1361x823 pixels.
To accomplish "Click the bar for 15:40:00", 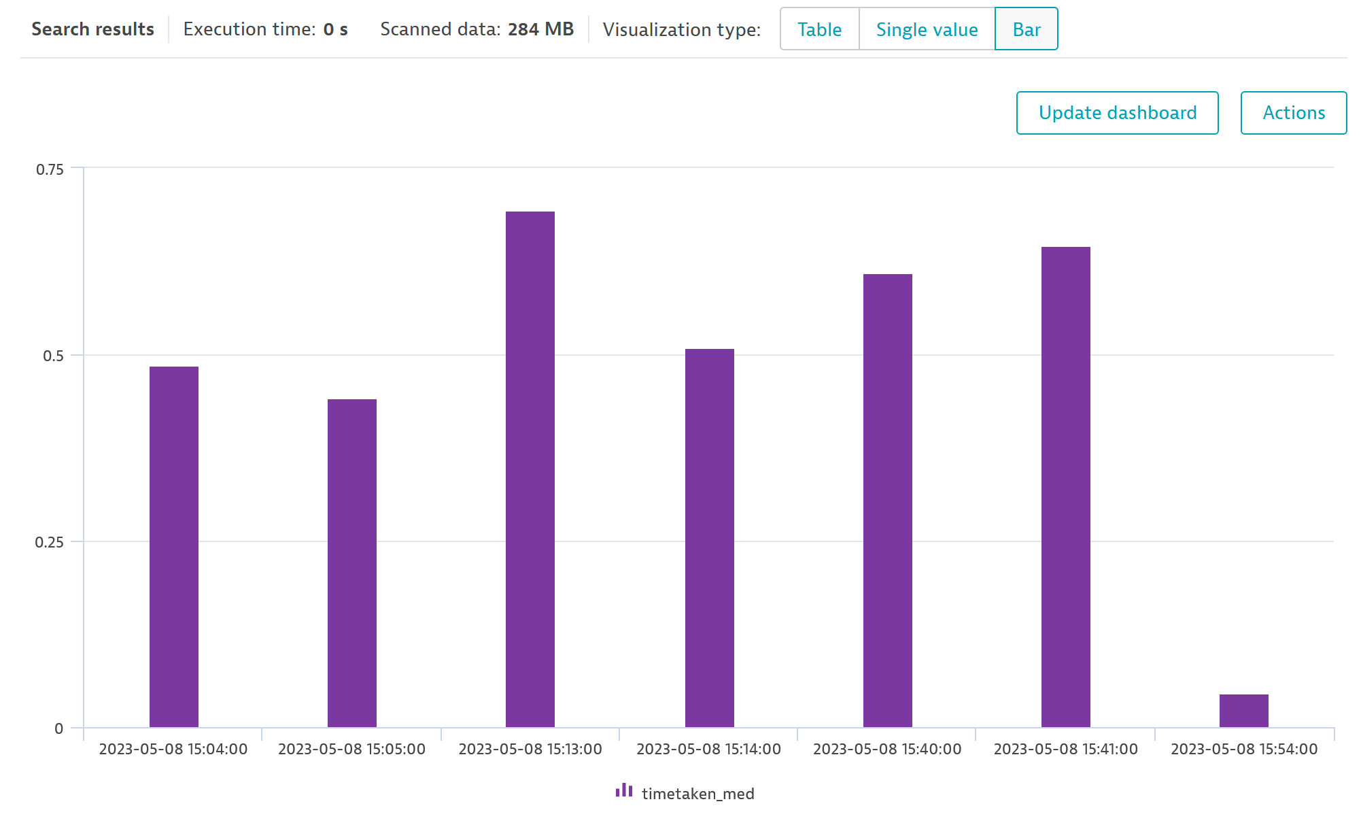I will 888,501.
